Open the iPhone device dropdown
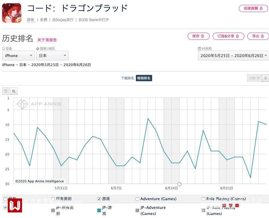The image size is (269, 218). coord(18,56)
